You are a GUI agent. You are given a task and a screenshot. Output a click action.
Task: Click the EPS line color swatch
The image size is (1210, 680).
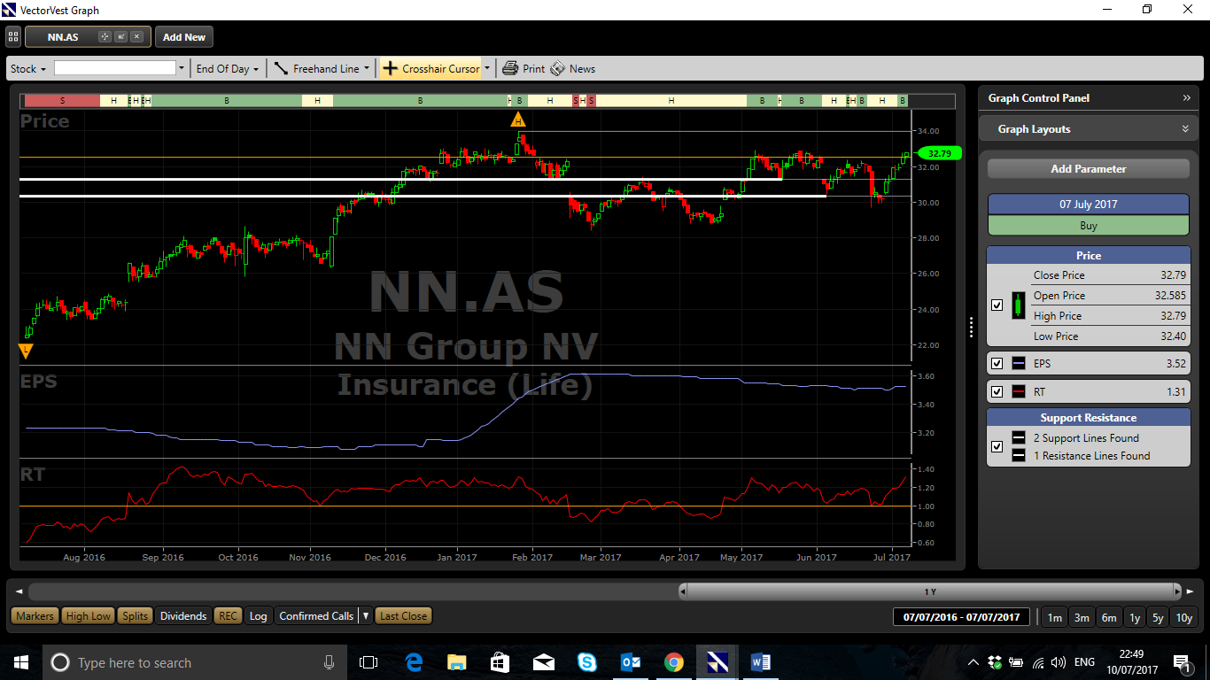coord(1019,364)
